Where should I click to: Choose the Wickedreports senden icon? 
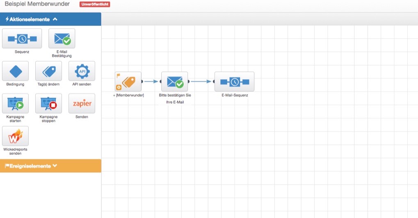[16, 136]
